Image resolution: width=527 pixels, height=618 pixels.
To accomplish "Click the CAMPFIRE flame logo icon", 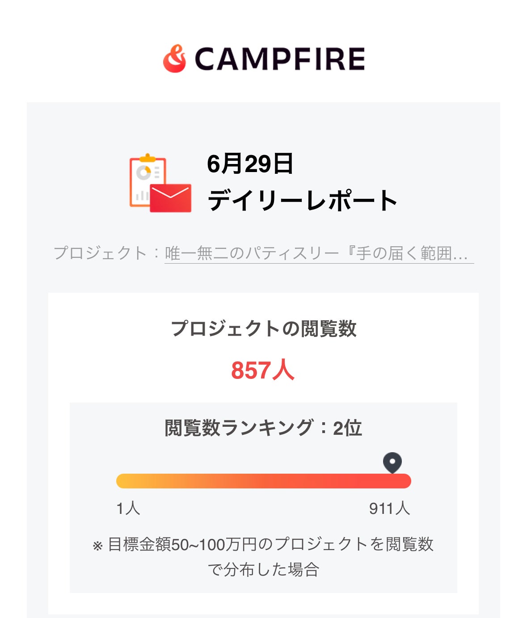I will pos(174,59).
